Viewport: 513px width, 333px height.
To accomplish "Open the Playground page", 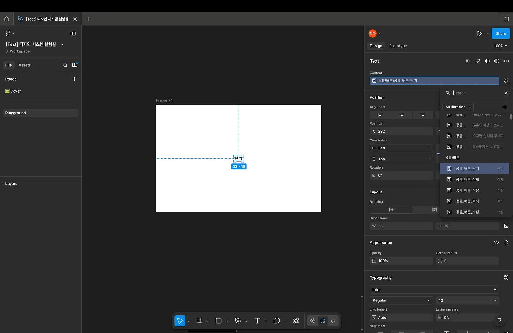I will point(41,113).
